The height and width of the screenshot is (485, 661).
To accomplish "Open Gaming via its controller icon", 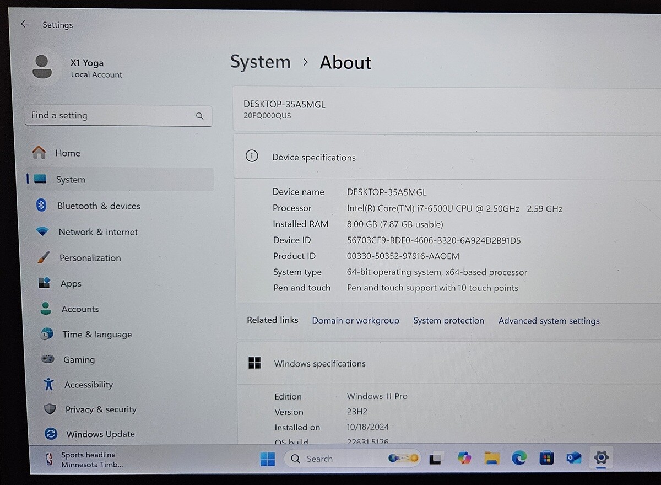I will pyautogui.click(x=48, y=359).
